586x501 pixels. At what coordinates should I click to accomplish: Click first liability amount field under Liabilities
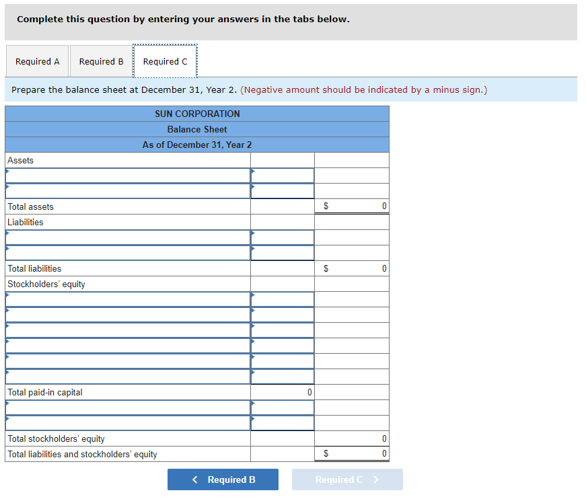283,237
